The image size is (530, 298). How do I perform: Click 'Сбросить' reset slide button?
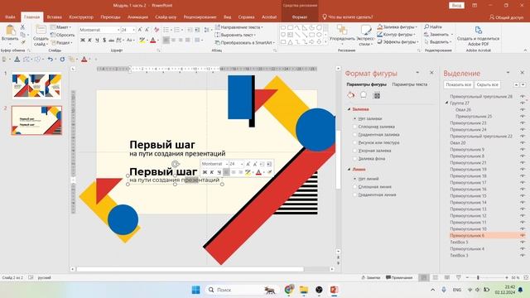(63, 35)
